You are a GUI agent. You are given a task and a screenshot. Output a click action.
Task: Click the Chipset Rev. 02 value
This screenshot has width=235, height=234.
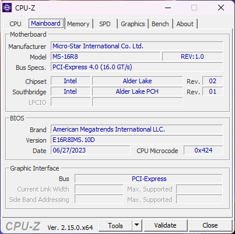point(213,81)
